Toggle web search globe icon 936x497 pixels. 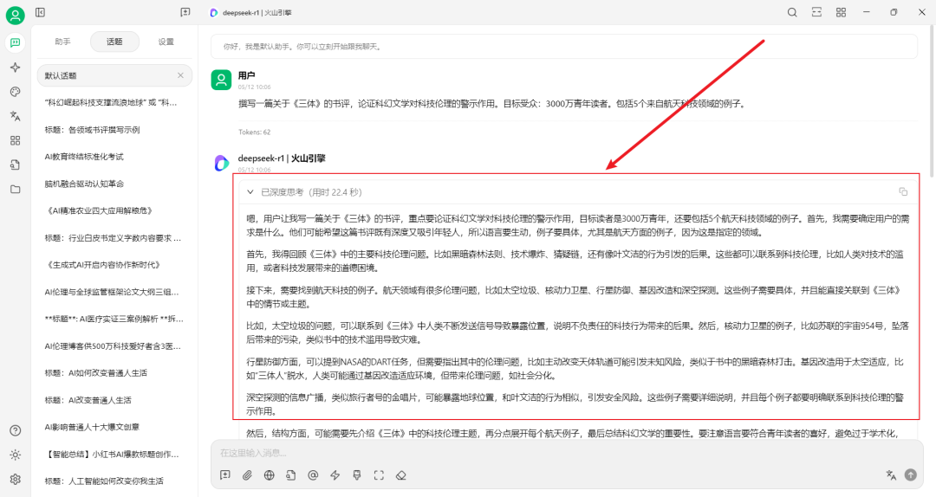pos(270,475)
